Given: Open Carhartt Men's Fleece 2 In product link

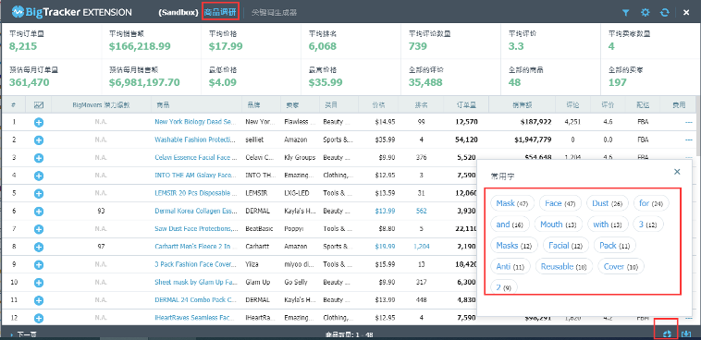Looking at the screenshot, I should 195,247.
